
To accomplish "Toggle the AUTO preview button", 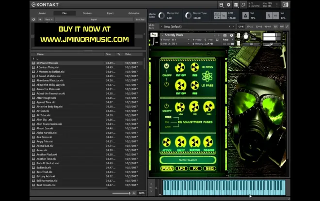I will (142, 193).
